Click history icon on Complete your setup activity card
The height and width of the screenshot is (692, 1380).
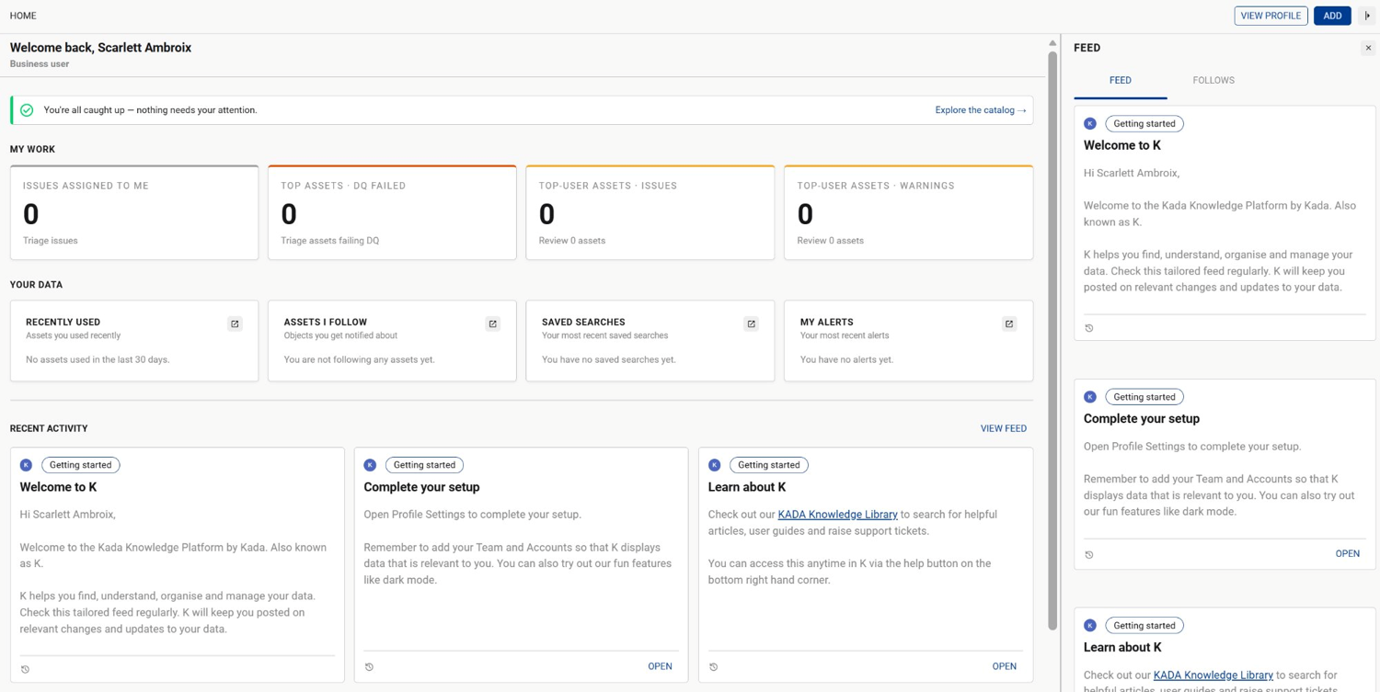click(370, 667)
